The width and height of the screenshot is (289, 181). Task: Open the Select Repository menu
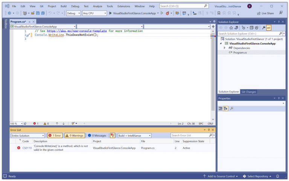[x=257, y=176]
